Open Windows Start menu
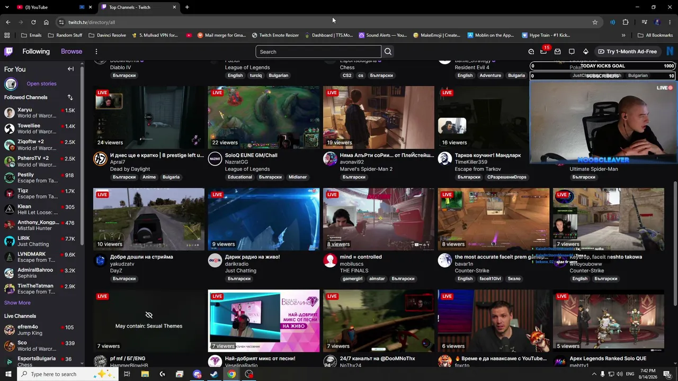 pos(8,374)
